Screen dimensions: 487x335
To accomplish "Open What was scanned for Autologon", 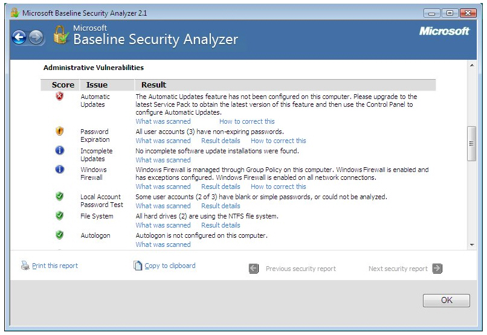I will [x=163, y=244].
